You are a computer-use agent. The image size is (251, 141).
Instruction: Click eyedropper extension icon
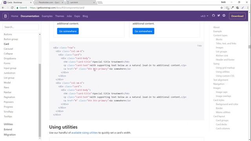coord(232,8)
